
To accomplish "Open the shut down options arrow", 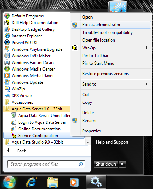I will [122, 164].
